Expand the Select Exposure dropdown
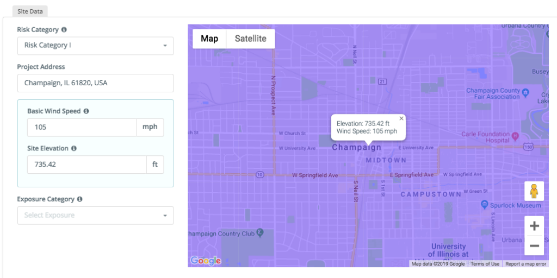The image size is (557, 278). click(95, 216)
